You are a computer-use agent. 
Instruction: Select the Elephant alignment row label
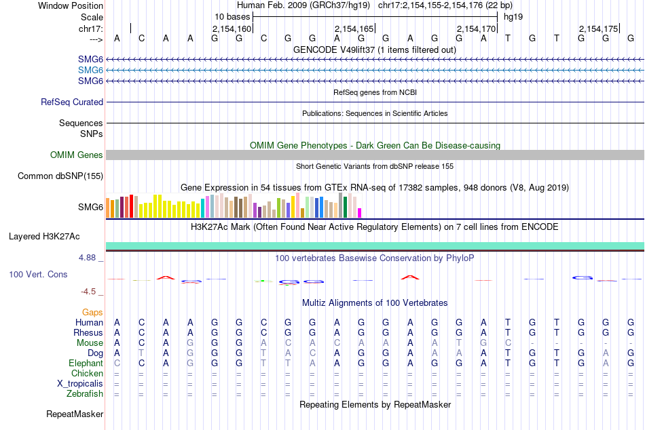click(86, 364)
